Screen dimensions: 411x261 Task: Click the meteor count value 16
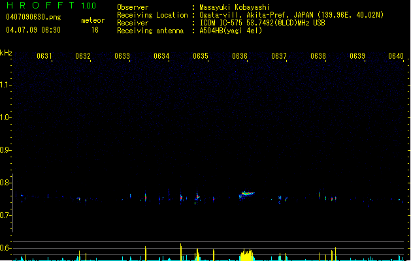[x=95, y=30]
